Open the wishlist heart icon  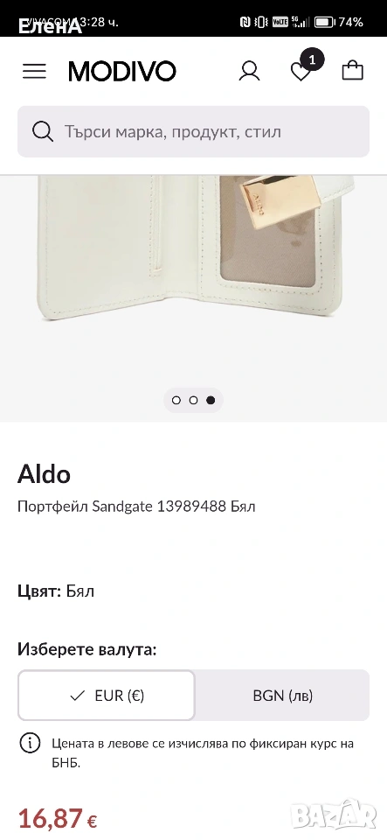[x=301, y=73]
